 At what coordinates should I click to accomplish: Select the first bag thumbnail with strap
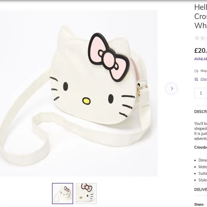coord(63,194)
